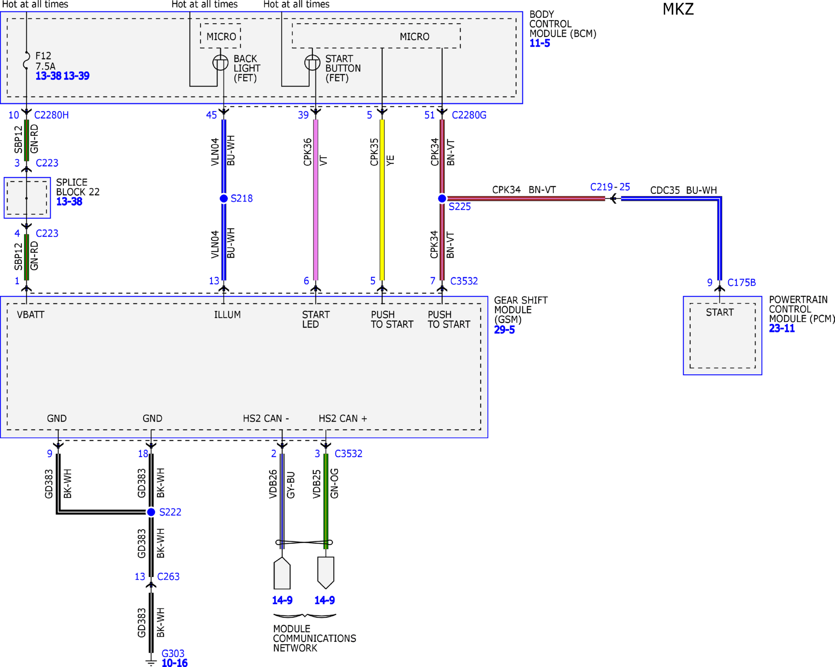The image size is (835, 667).
Task: Open the 29-5 Gear Shift Module reference
Action: point(504,330)
